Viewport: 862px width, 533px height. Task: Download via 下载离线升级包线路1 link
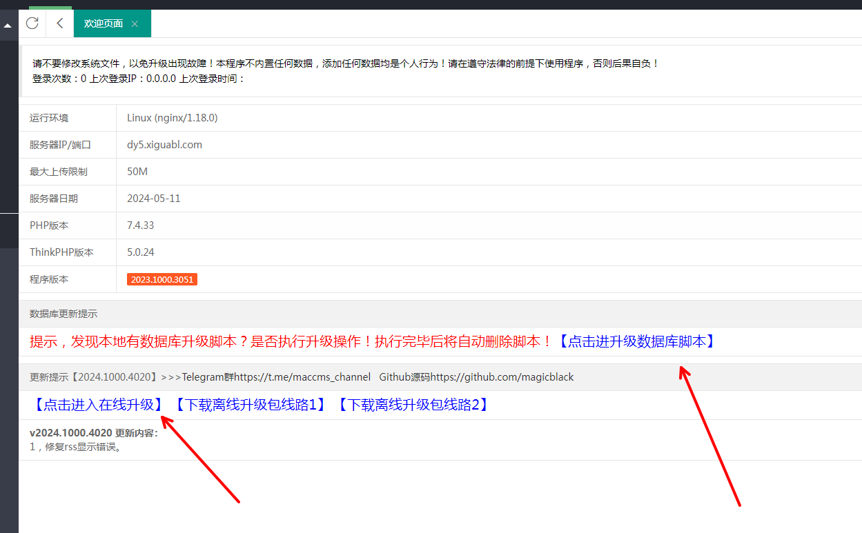[249, 405]
